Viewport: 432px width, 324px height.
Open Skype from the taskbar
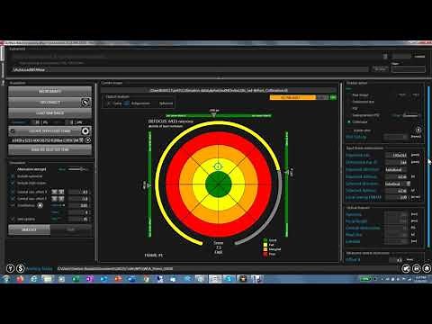pyautogui.click(x=229, y=279)
